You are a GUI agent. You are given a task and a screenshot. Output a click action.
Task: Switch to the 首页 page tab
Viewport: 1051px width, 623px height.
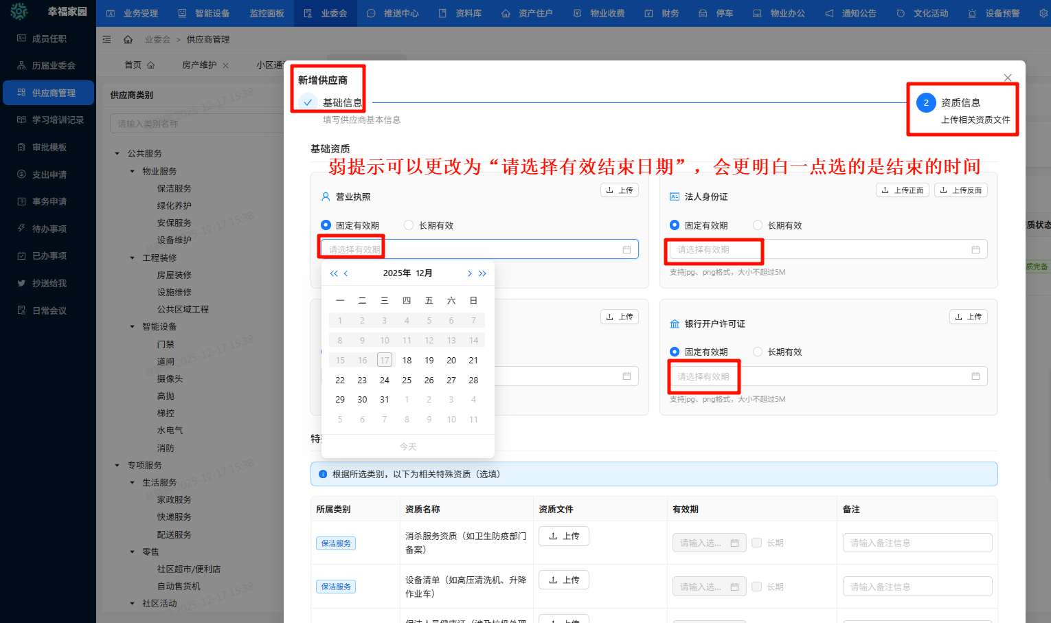(x=139, y=65)
